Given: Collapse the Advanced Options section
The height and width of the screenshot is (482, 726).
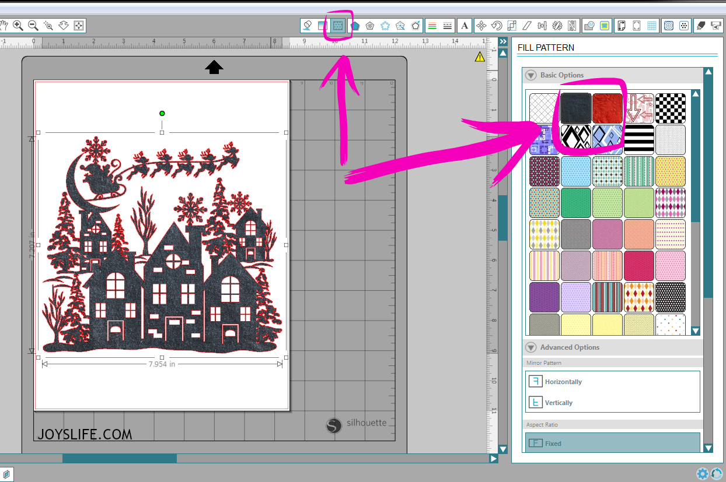Looking at the screenshot, I should pyautogui.click(x=531, y=347).
